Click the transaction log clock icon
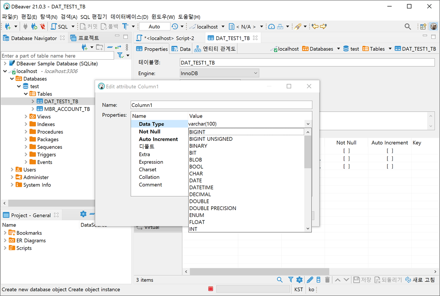Image resolution: width=440 pixels, height=296 pixels. click(175, 26)
